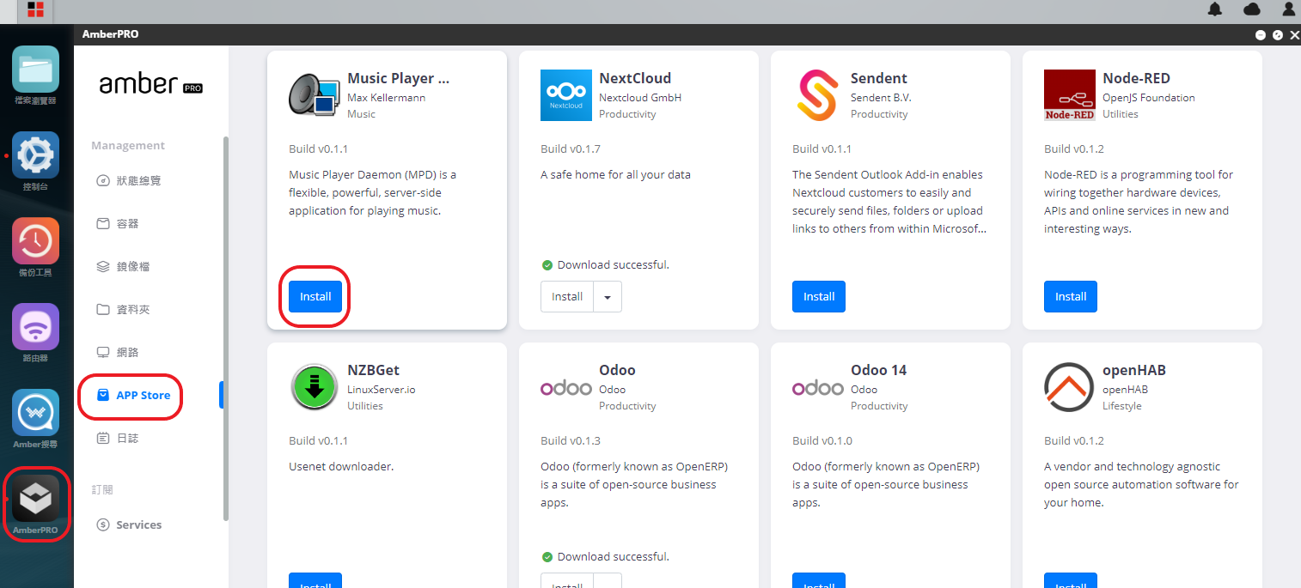
Task: Click the 'Usenet downloader.' description
Action: point(341,467)
